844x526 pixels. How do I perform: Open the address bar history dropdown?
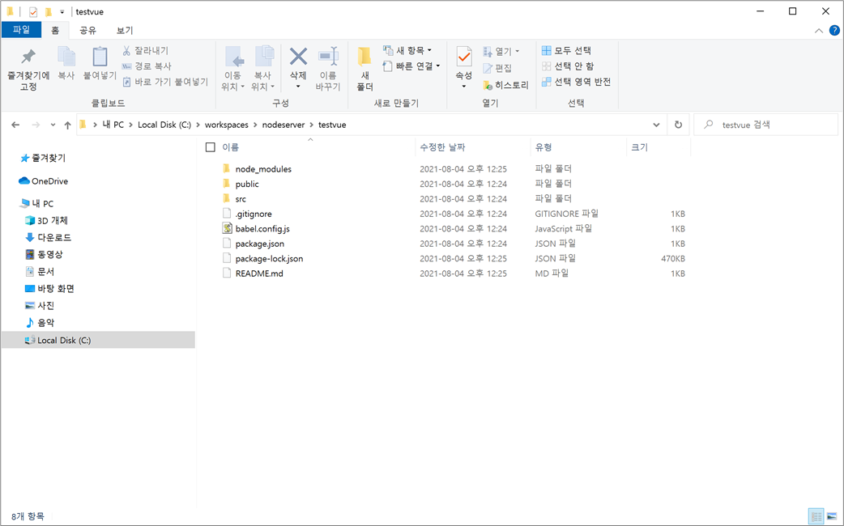click(x=656, y=125)
